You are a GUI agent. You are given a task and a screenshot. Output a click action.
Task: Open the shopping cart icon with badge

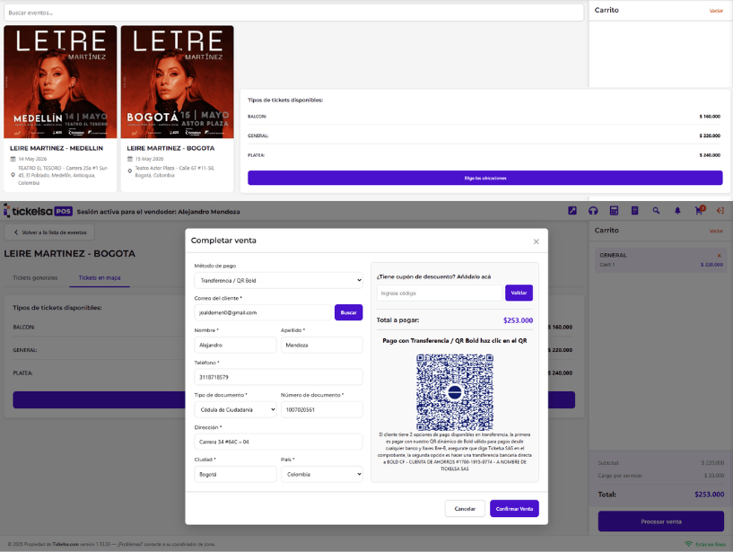tap(699, 211)
